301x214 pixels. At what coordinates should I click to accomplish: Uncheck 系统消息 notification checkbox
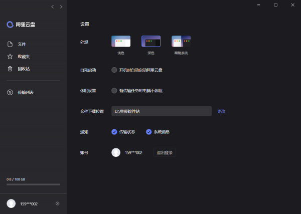pos(149,132)
